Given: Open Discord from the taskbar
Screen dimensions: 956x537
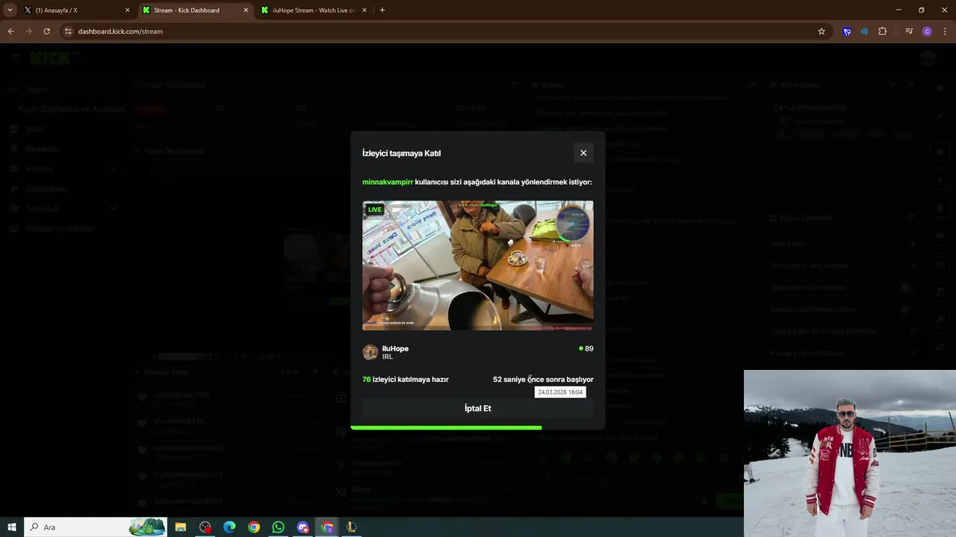Looking at the screenshot, I should click(302, 527).
